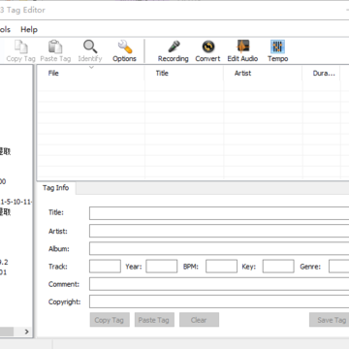Focus the Copyright input field
The width and height of the screenshot is (349, 349).
click(219, 301)
